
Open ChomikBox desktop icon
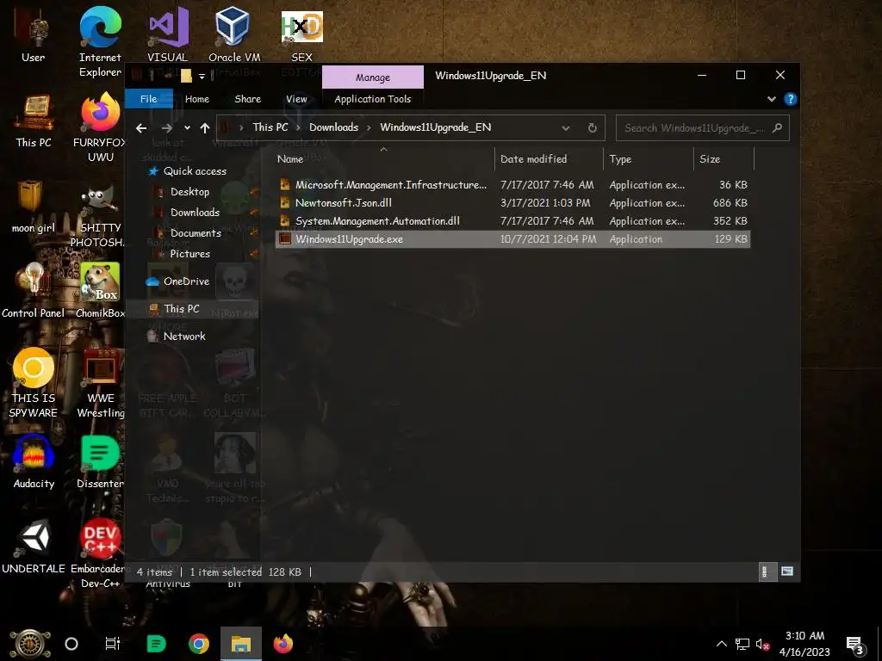100,291
